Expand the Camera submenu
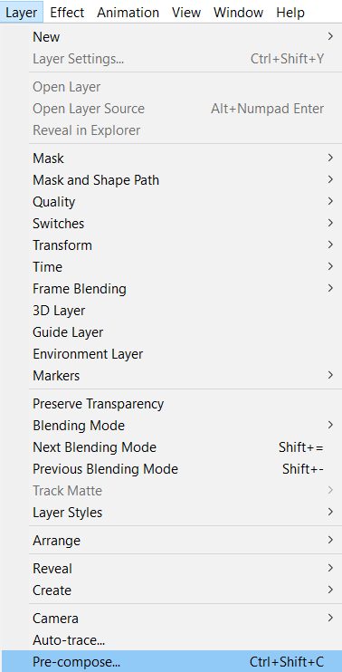Screen dimensions: 342x672 tap(171, 619)
